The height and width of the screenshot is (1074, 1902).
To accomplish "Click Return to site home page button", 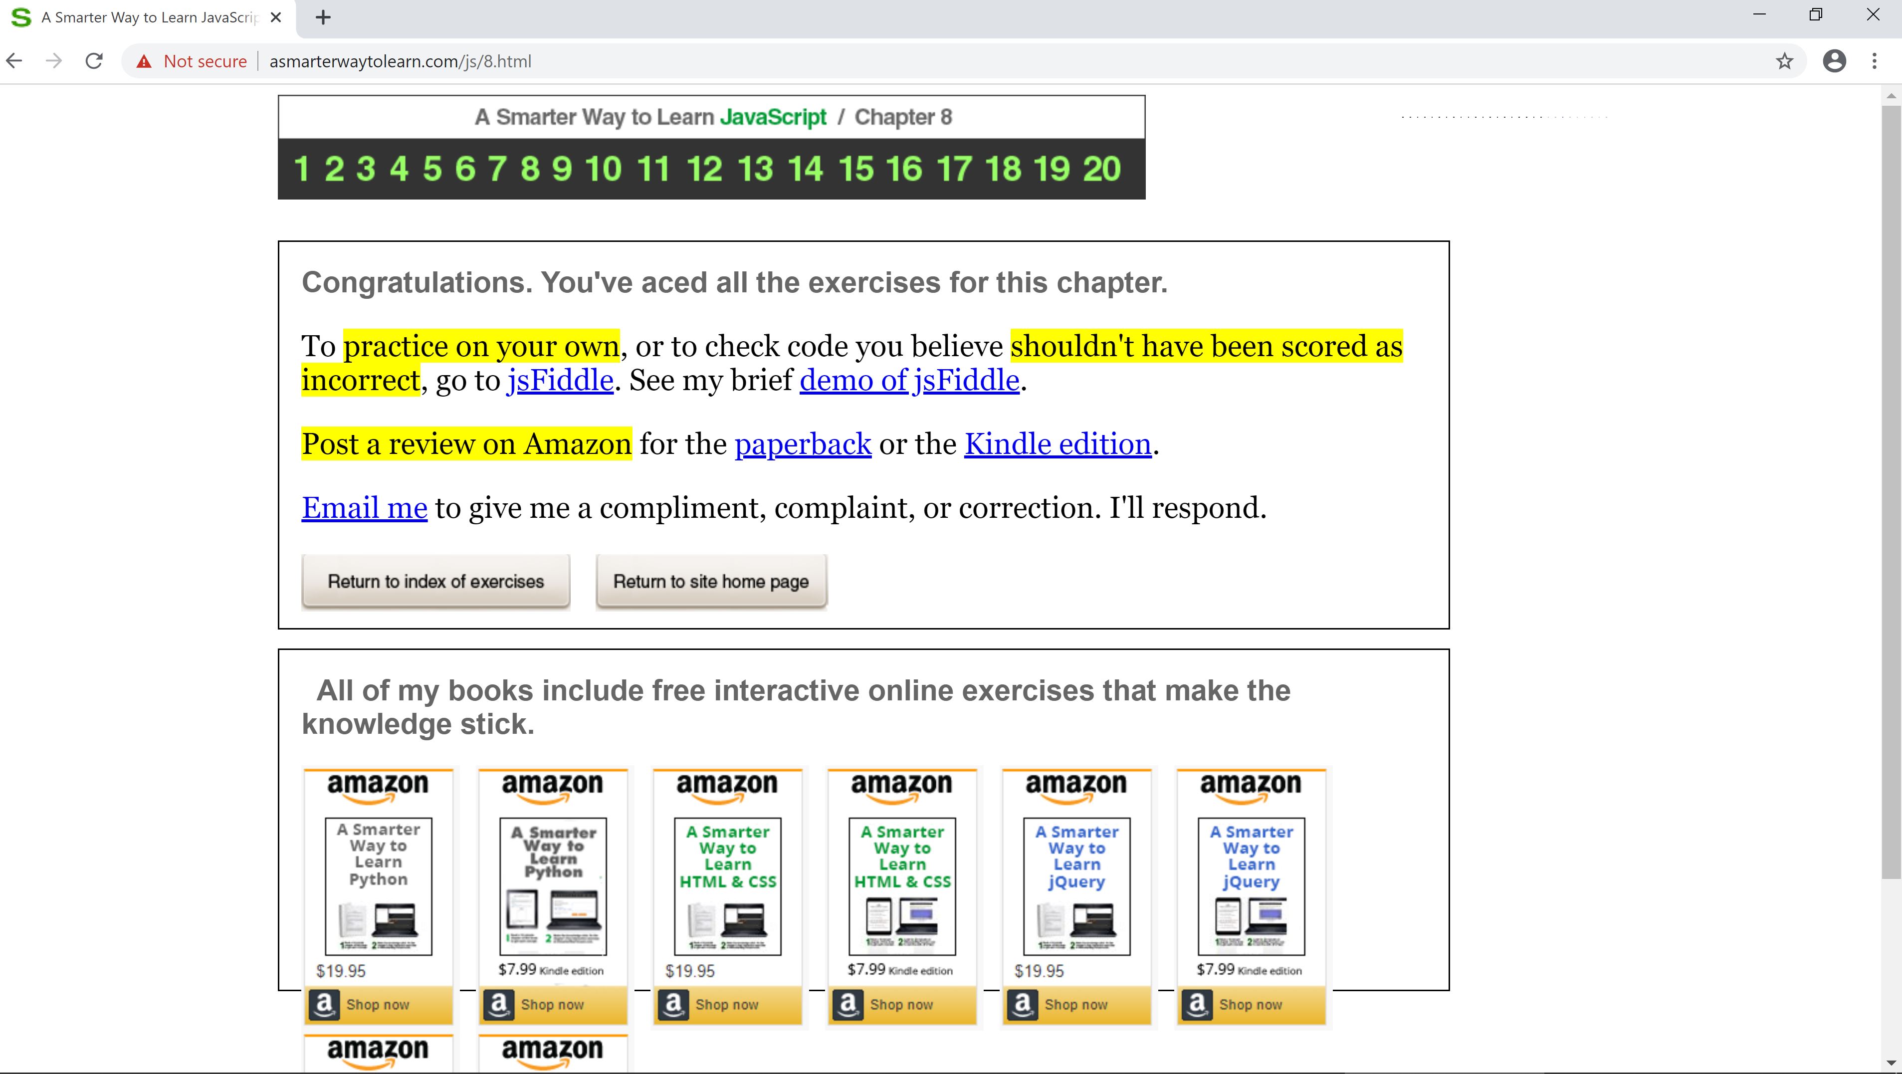I will 711,582.
